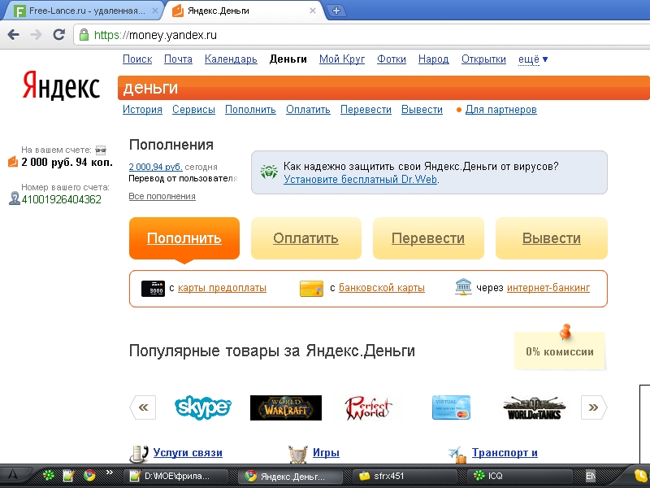Open Почта in the top navigation
This screenshot has width=650, height=488.
point(178,59)
